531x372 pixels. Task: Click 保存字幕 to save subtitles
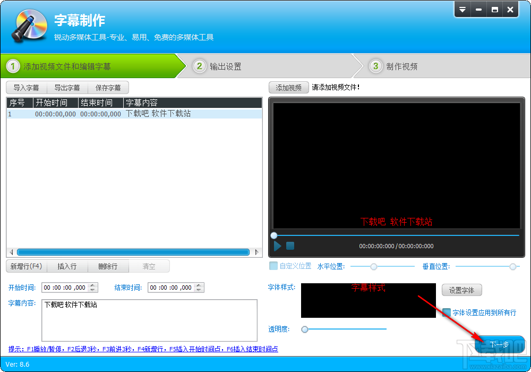[108, 87]
